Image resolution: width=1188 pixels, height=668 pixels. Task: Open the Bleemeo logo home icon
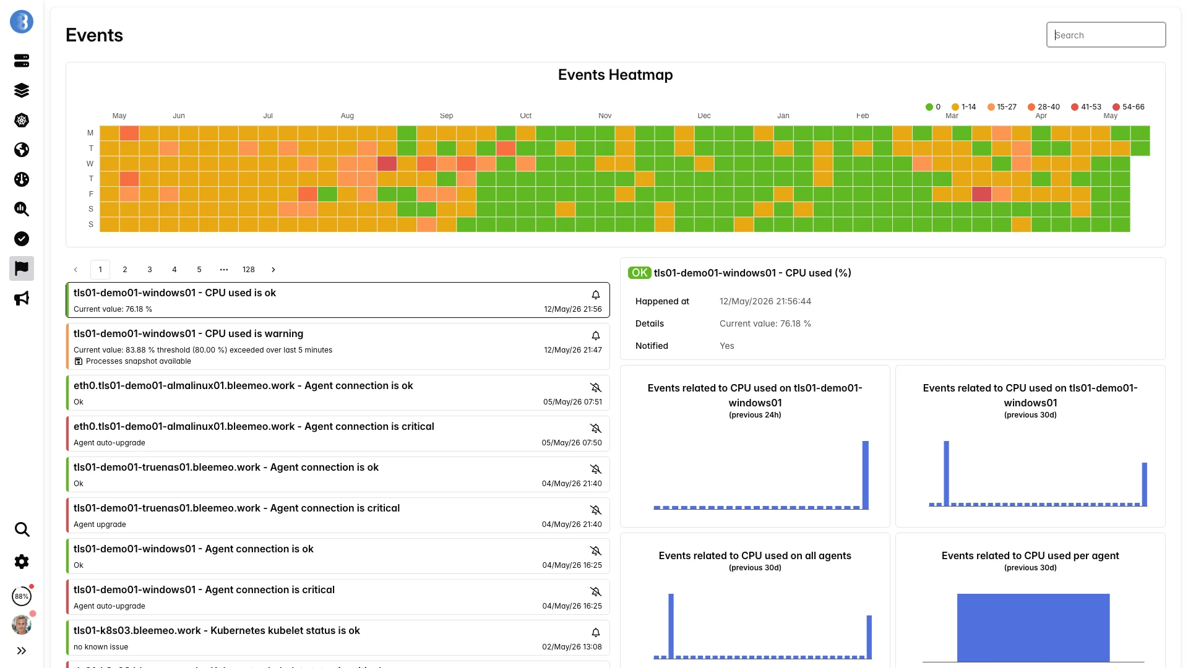point(22,22)
